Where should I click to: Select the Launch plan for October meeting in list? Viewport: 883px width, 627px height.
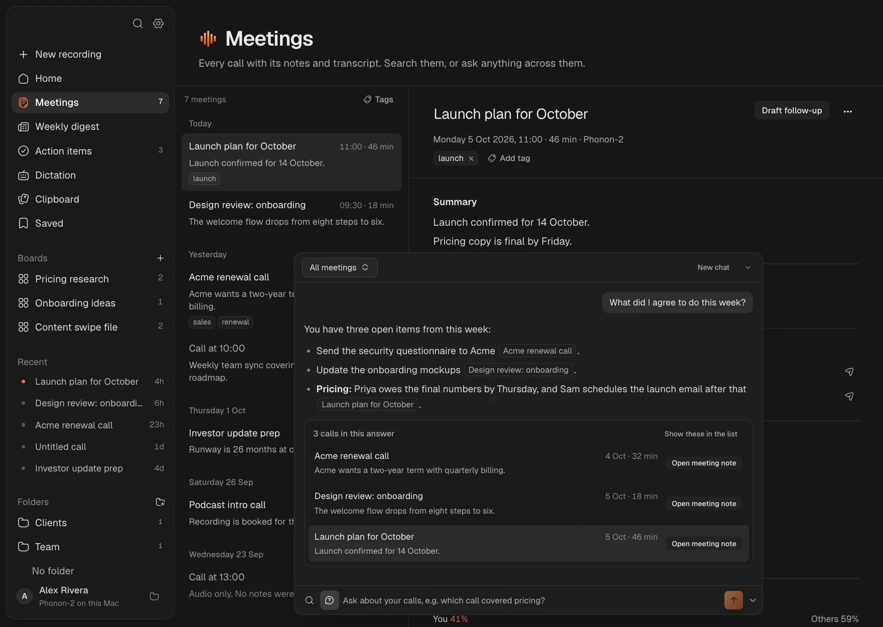click(291, 162)
